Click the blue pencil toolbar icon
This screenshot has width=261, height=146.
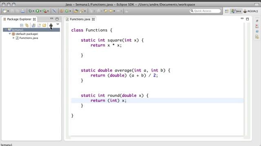pos(54,11)
